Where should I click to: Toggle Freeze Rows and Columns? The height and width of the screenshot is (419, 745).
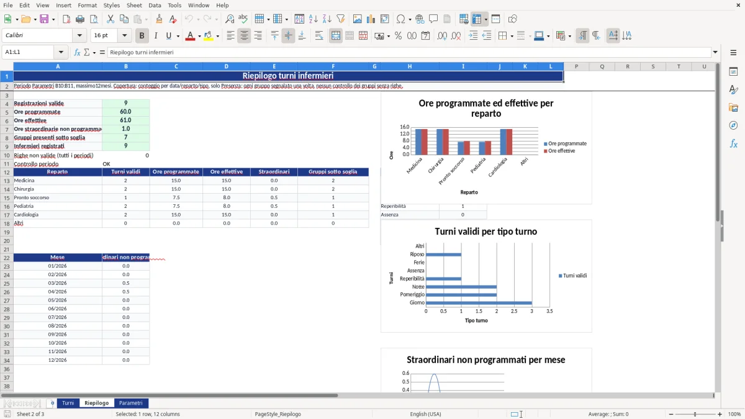(x=477, y=19)
